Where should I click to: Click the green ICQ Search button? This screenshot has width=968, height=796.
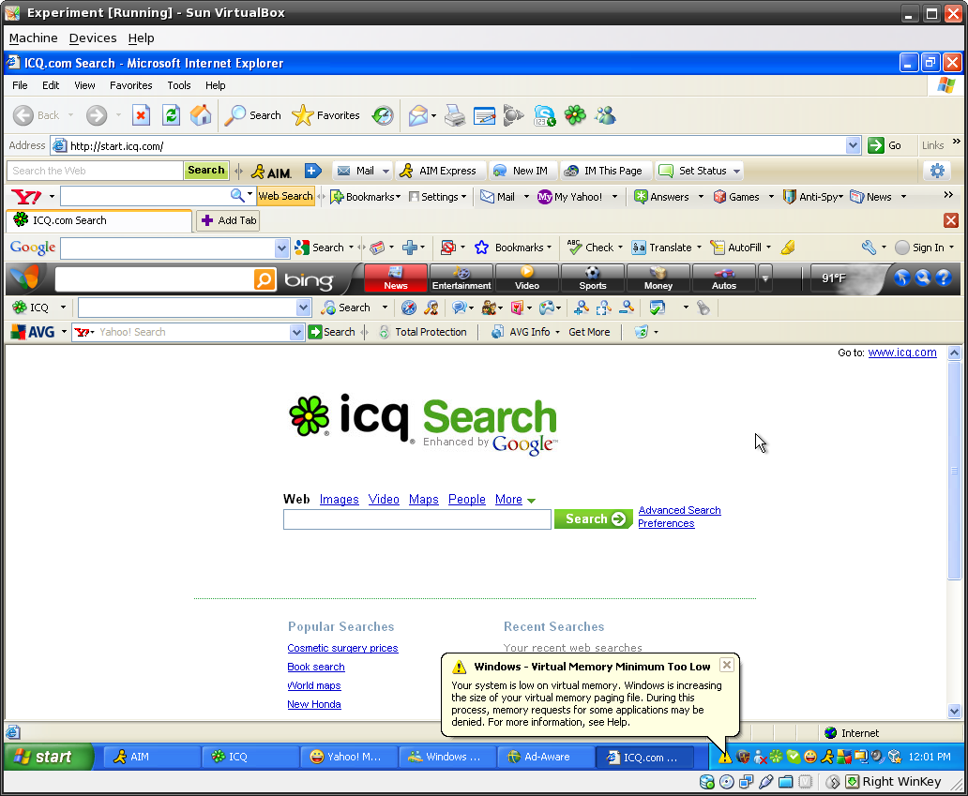click(593, 518)
